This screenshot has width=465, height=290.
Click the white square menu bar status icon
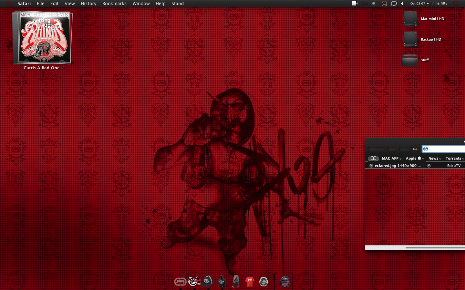[355, 4]
